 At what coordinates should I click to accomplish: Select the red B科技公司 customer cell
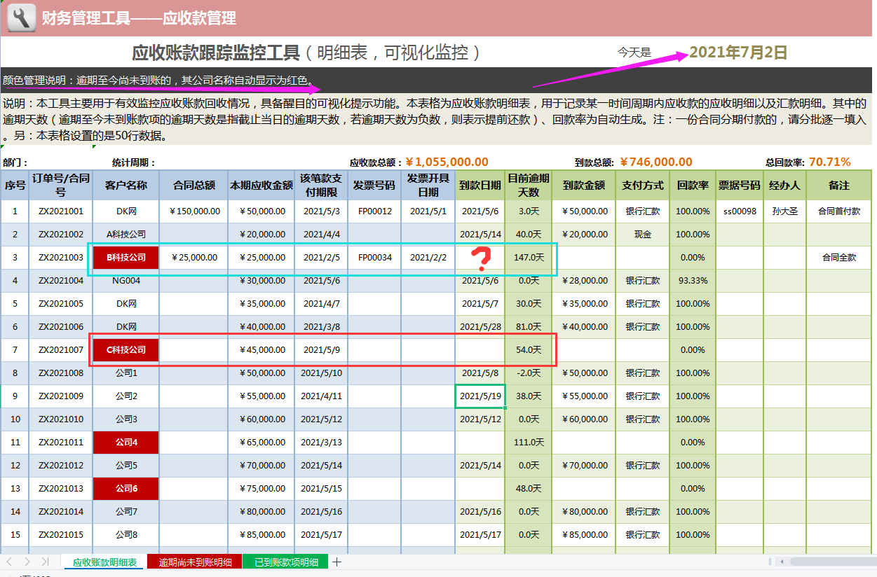[x=125, y=257]
